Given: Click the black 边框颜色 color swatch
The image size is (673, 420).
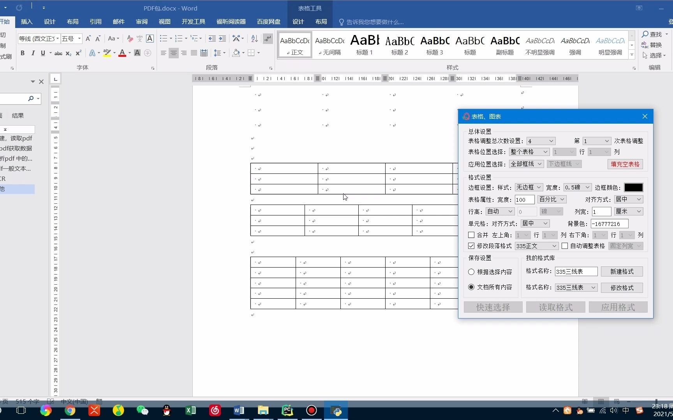Looking at the screenshot, I should tap(634, 187).
